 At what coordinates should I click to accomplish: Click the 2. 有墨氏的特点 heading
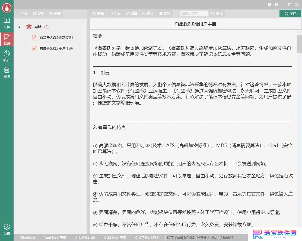(109, 127)
